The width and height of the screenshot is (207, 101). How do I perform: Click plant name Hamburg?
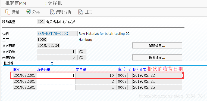pyautogui.click(x=85, y=40)
